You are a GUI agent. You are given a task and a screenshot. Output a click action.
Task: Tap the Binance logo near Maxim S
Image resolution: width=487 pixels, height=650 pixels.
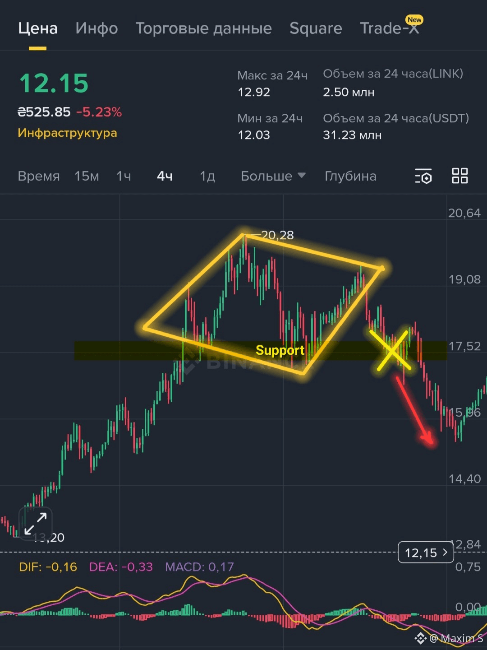pos(420,638)
